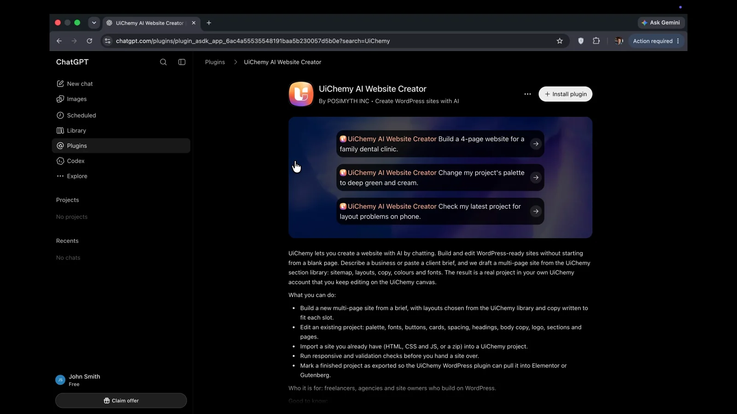Click the Projects section heading
The height and width of the screenshot is (414, 737).
[68, 200]
